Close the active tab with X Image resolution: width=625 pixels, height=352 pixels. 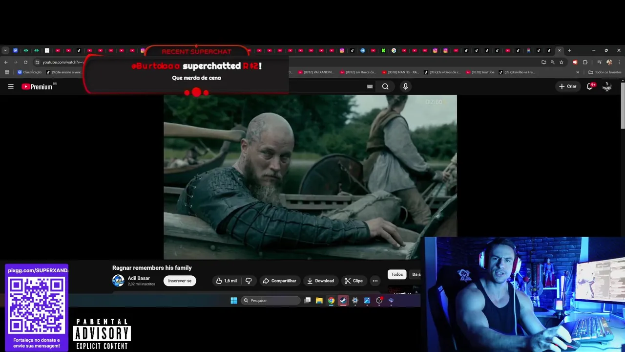(560, 50)
